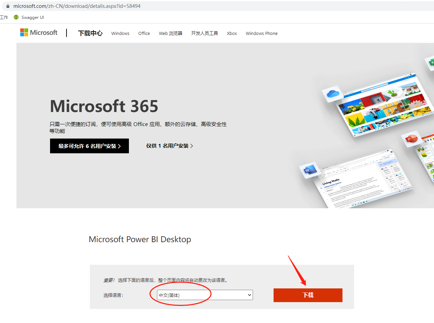The width and height of the screenshot is (434, 323).
Task: Click the OneDrive cloud icon in banner
Action: pos(333,94)
